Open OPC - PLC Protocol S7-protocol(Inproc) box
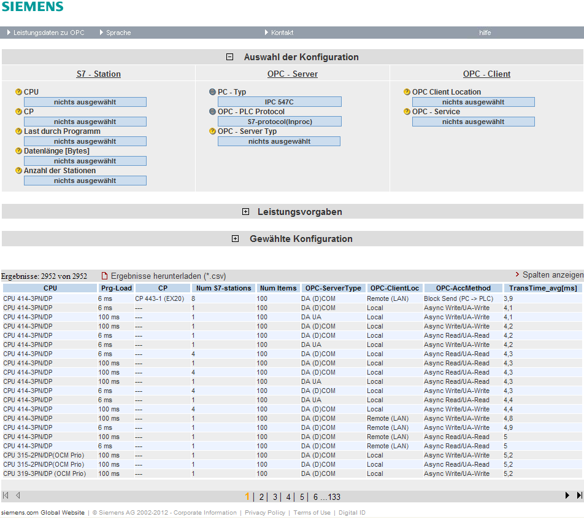584x522 pixels. pos(279,122)
